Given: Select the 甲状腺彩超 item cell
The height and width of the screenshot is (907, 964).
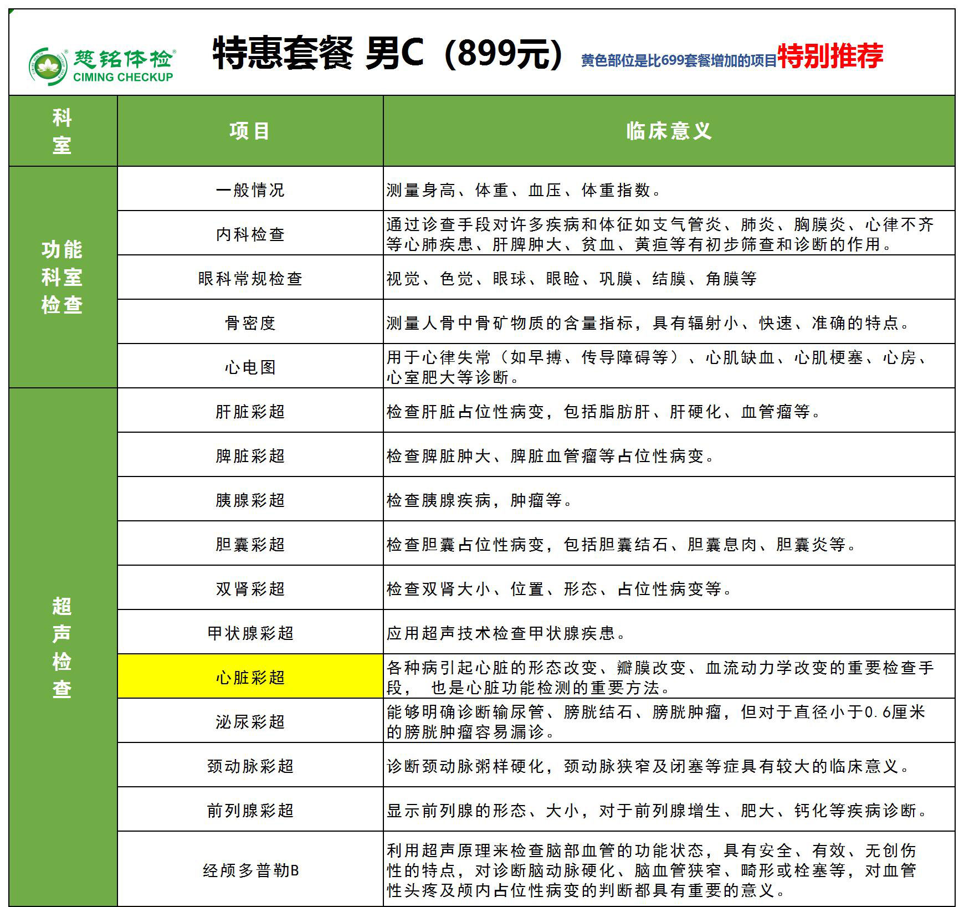Looking at the screenshot, I should (250, 632).
